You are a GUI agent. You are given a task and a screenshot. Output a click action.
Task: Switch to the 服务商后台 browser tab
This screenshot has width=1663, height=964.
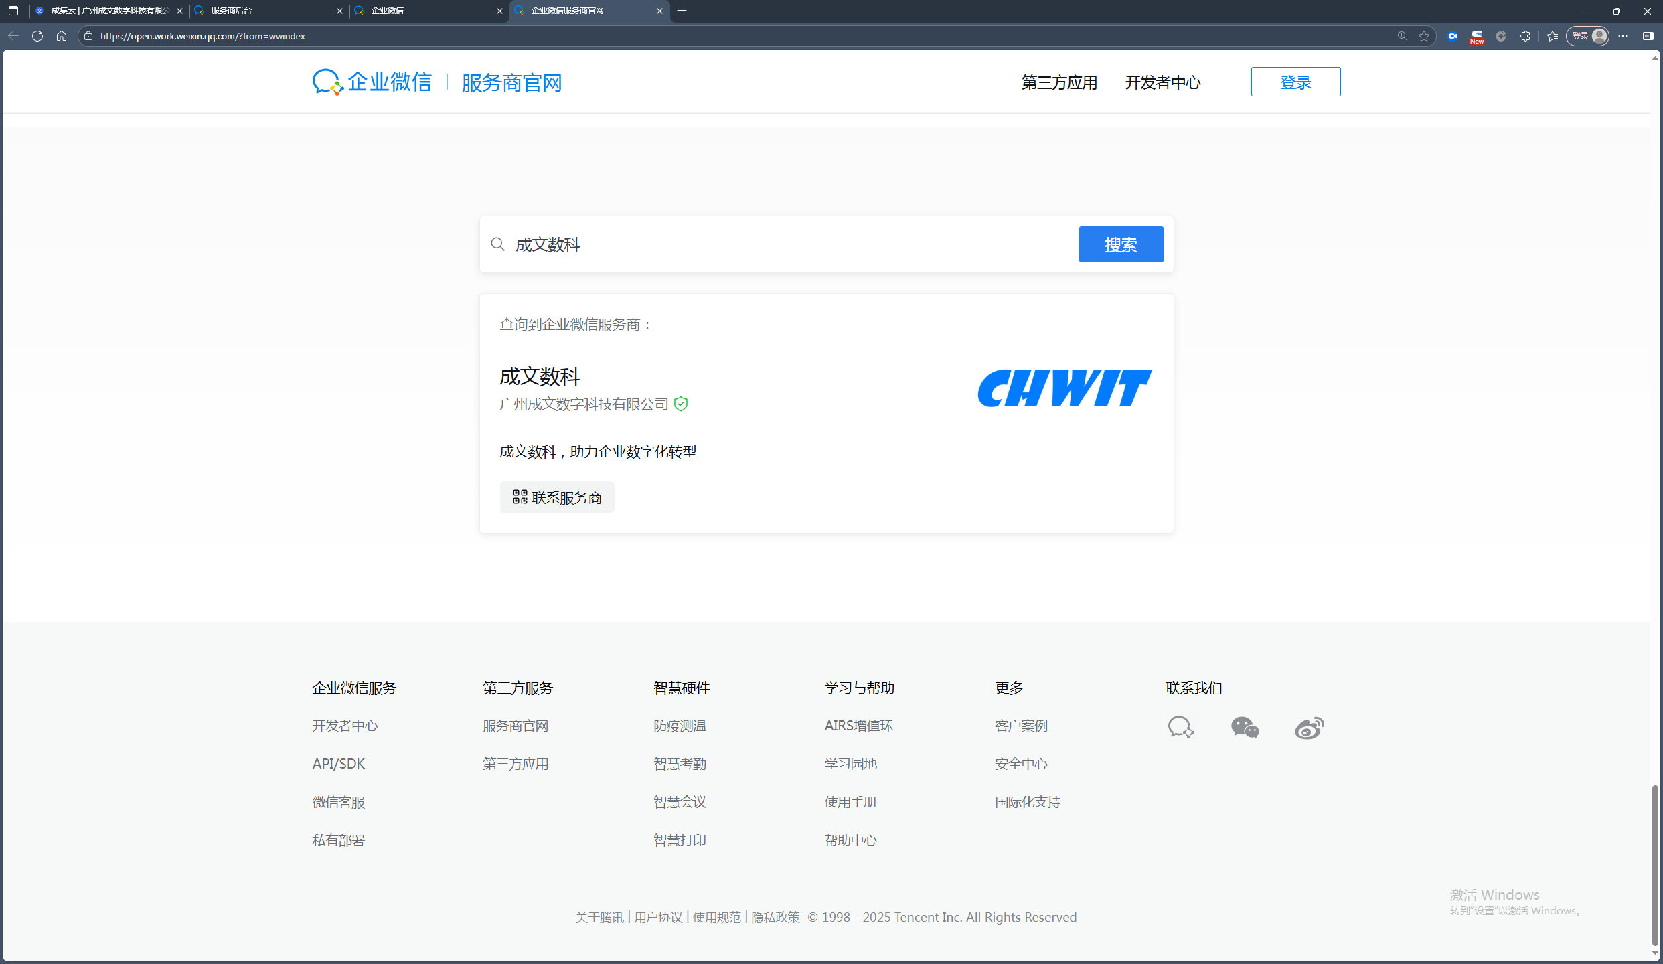pyautogui.click(x=269, y=11)
